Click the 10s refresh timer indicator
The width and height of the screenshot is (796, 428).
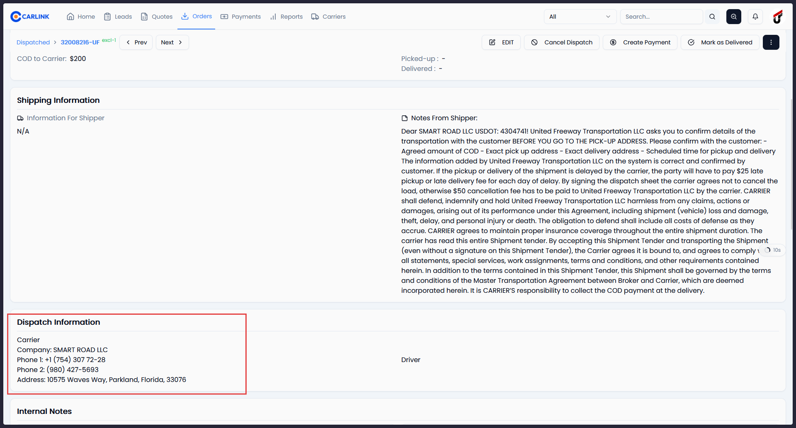click(773, 250)
